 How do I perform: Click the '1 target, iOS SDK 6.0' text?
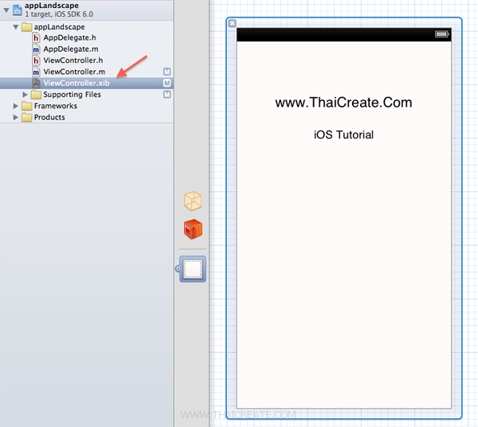59,14
